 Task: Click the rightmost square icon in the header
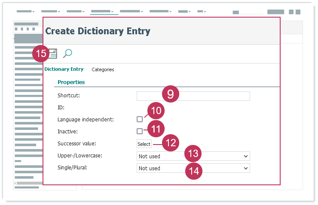pos(298,12)
